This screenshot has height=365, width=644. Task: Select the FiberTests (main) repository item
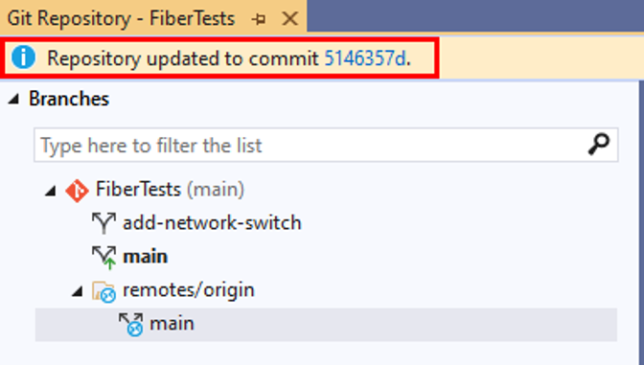[x=170, y=190]
